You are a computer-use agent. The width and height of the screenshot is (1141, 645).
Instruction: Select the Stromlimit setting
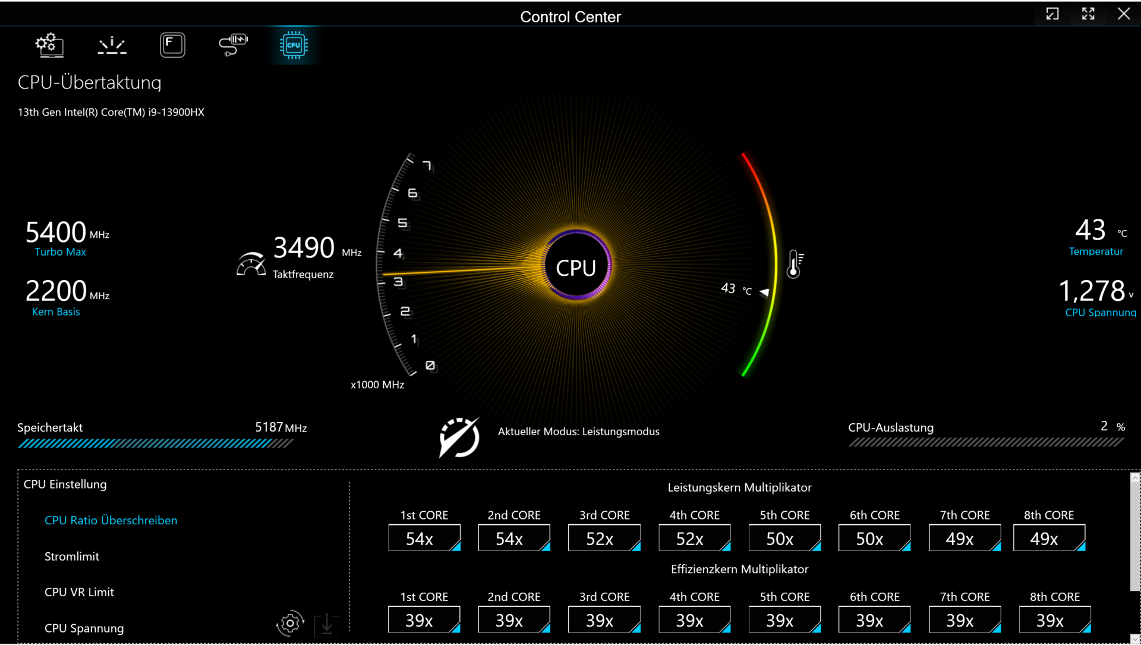point(72,556)
